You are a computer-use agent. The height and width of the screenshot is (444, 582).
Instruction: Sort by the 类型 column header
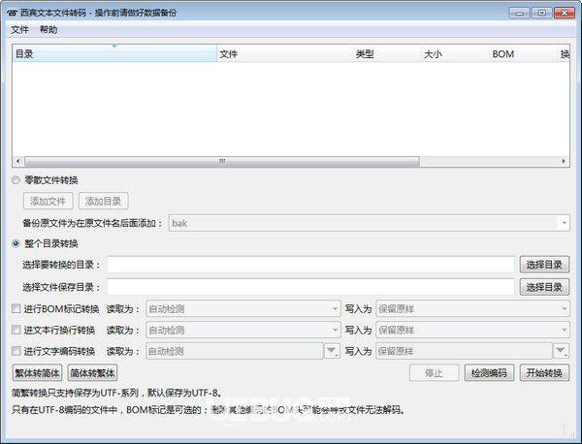coord(386,53)
